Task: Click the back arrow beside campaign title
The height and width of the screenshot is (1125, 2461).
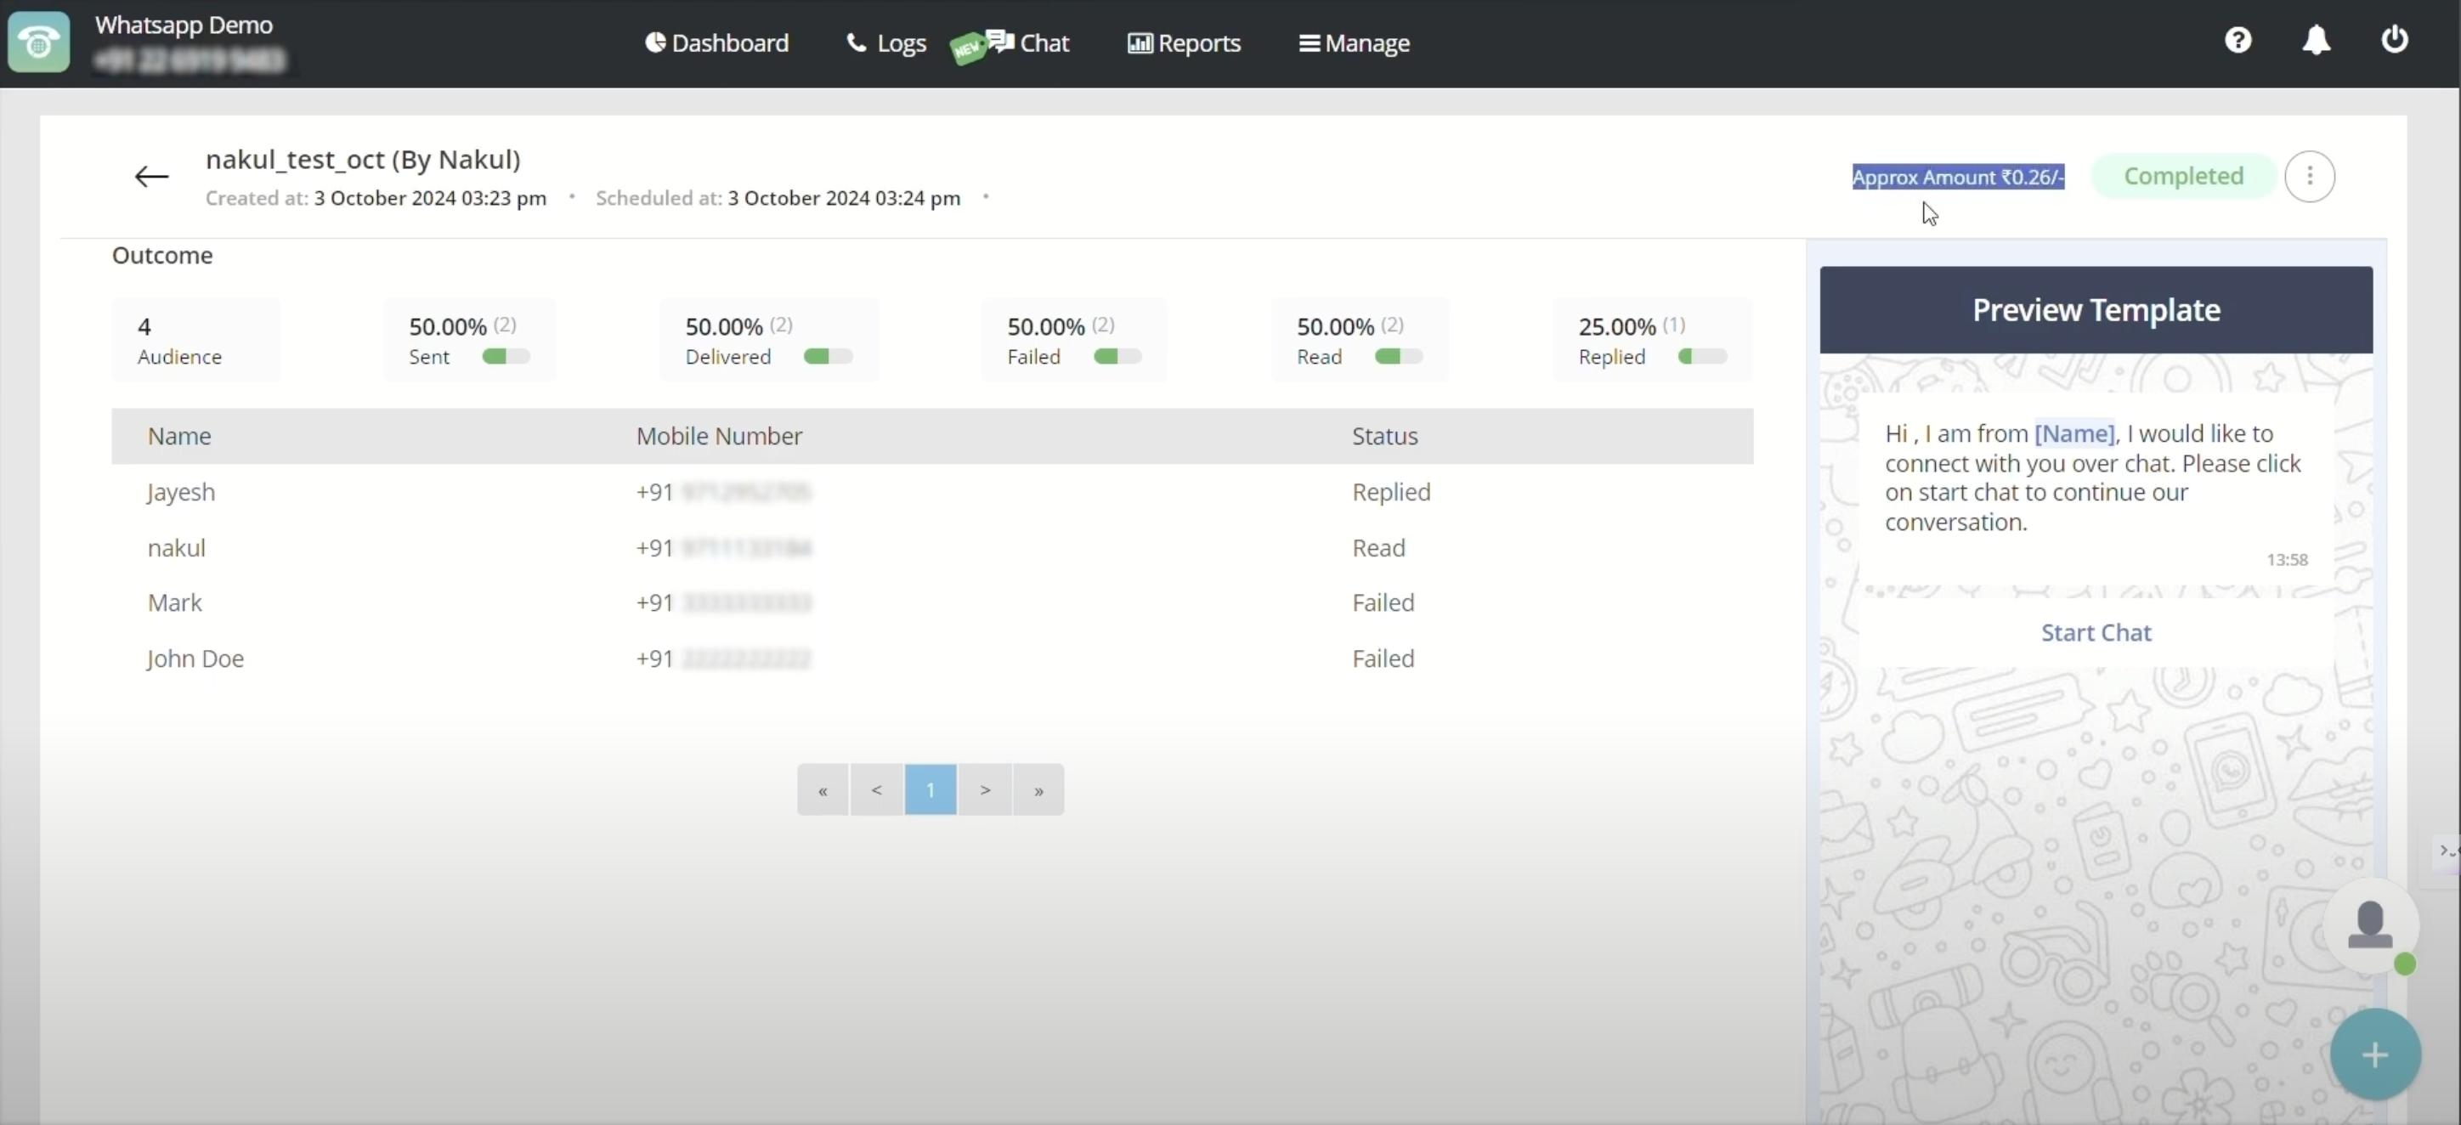Action: 151,177
